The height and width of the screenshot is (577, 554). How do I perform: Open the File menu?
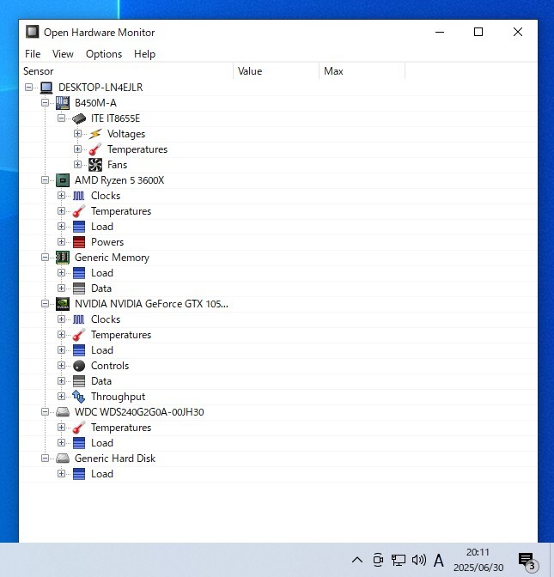tap(33, 54)
